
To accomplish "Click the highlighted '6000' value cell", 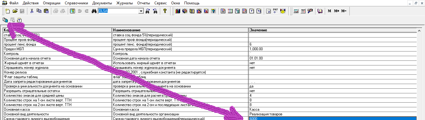I will tap(332, 118).
